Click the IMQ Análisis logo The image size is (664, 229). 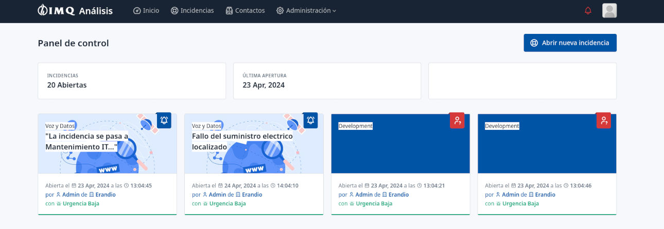75,10
